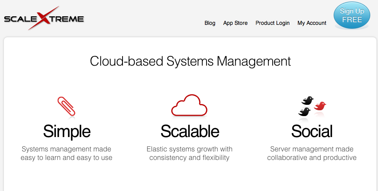The image size is (378, 191).
Task: Navigate to My Account
Action: tap(312, 23)
